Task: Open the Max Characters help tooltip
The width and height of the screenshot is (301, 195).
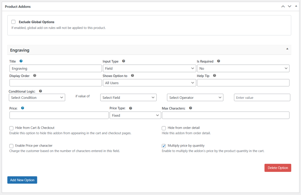Action: coord(190,108)
